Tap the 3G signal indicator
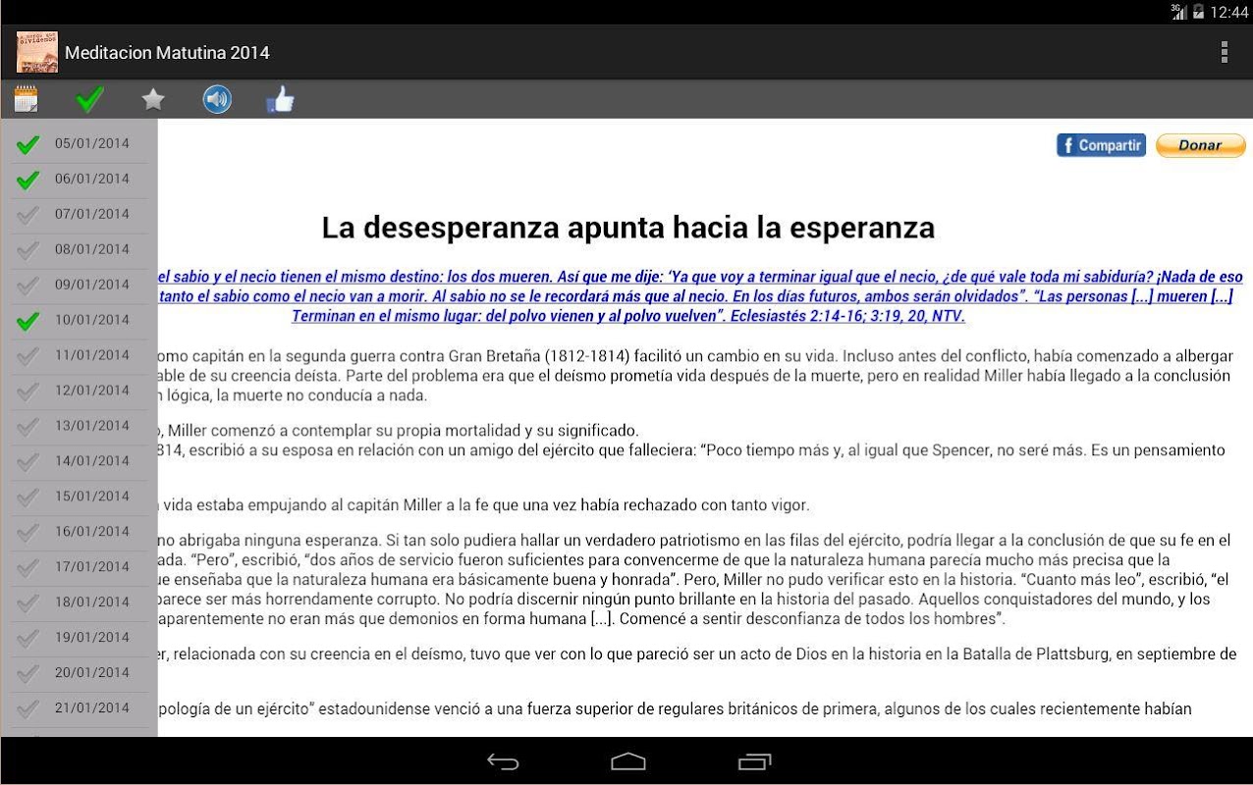Image resolution: width=1253 pixels, height=785 pixels. pos(1178,12)
